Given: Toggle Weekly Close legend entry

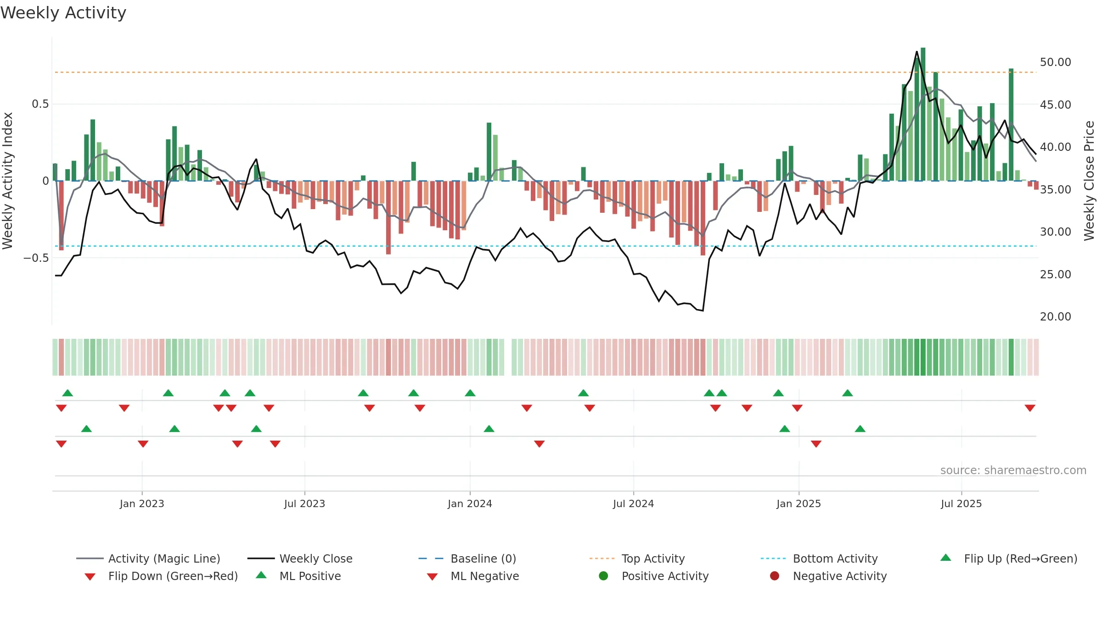Looking at the screenshot, I should coord(300,558).
